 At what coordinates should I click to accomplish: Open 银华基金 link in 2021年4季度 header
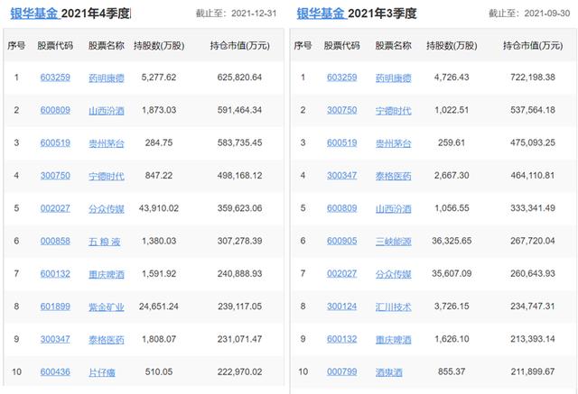tap(34, 14)
